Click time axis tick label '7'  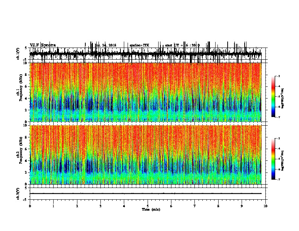[x=195, y=206]
